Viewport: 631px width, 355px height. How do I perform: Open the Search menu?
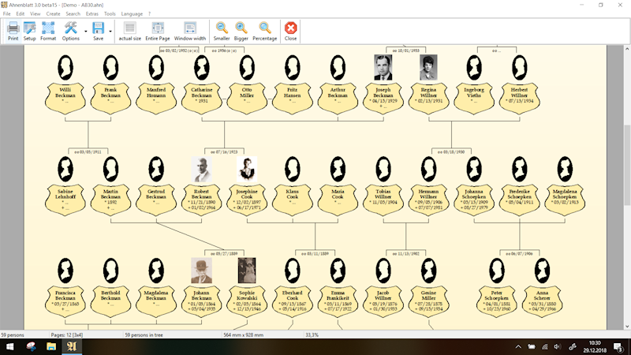(x=73, y=13)
